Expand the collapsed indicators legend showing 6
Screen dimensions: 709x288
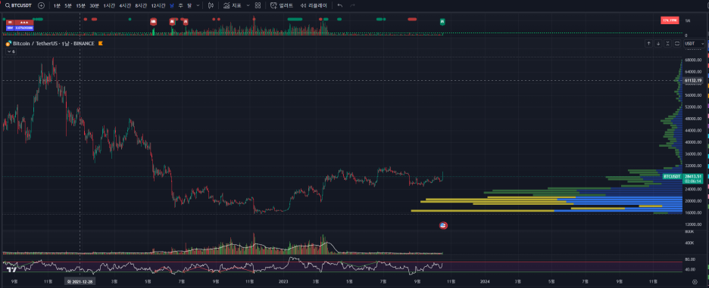click(x=11, y=51)
